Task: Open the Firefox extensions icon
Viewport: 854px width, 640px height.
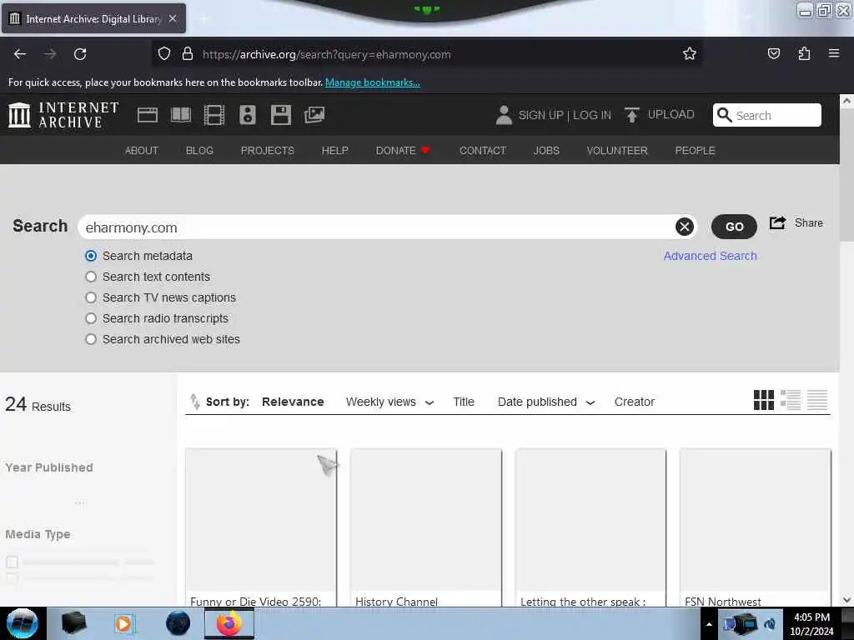Action: (x=804, y=53)
